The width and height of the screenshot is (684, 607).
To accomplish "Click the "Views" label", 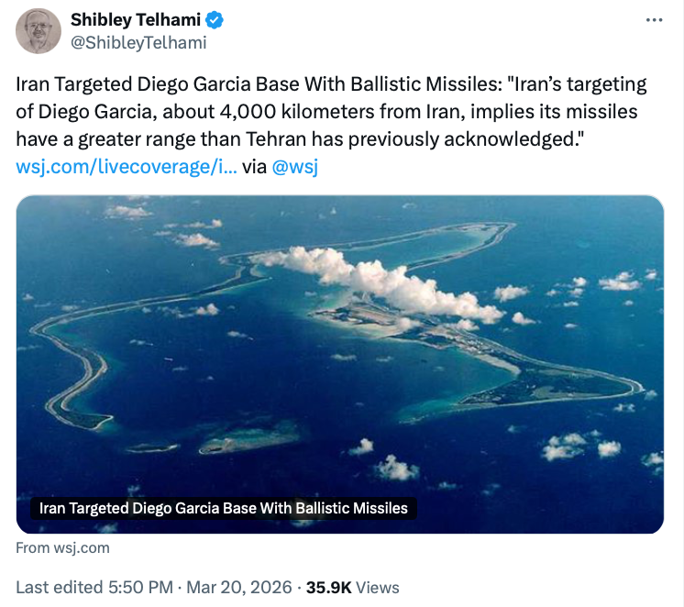I will 378,587.
